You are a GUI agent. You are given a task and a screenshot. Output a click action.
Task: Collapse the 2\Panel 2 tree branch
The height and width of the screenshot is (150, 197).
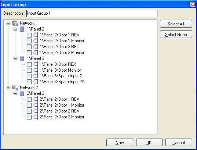(15, 94)
